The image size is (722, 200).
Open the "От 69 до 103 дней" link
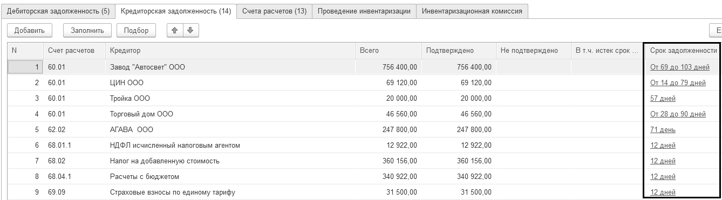pyautogui.click(x=680, y=67)
